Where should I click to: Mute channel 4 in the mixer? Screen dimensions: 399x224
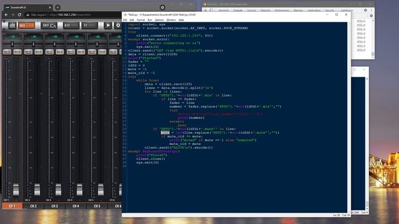tap(70, 52)
